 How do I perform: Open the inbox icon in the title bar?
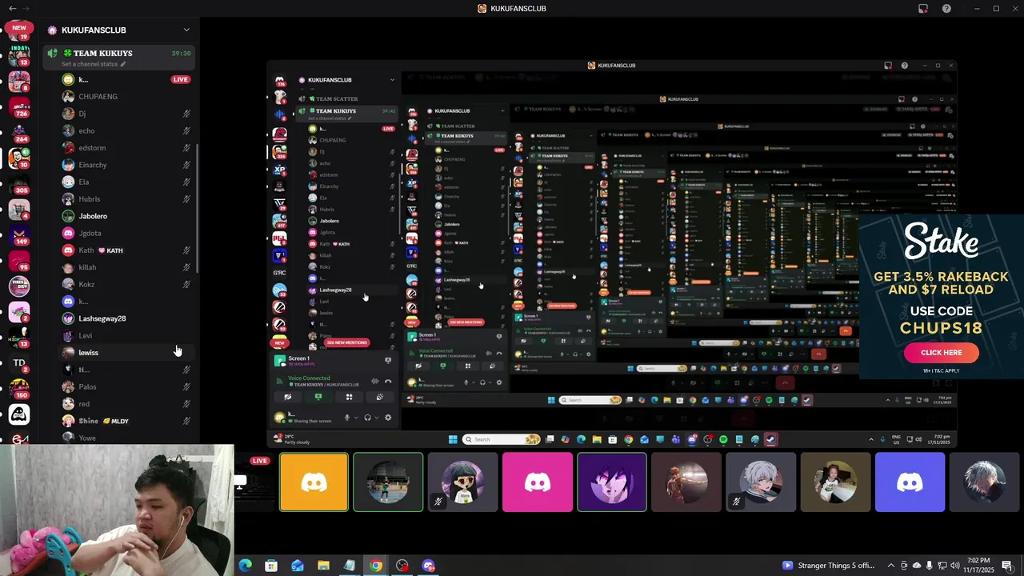point(923,8)
